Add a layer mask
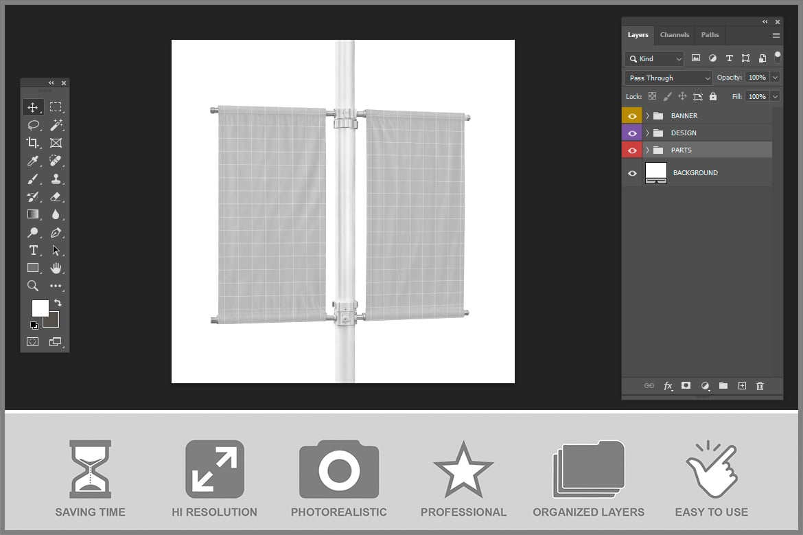This screenshot has width=803, height=535. [x=686, y=385]
